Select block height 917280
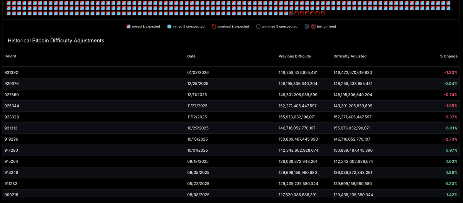 pos(11,151)
